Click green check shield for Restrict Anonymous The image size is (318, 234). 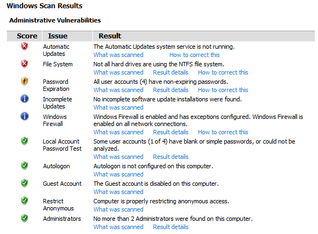point(24,201)
